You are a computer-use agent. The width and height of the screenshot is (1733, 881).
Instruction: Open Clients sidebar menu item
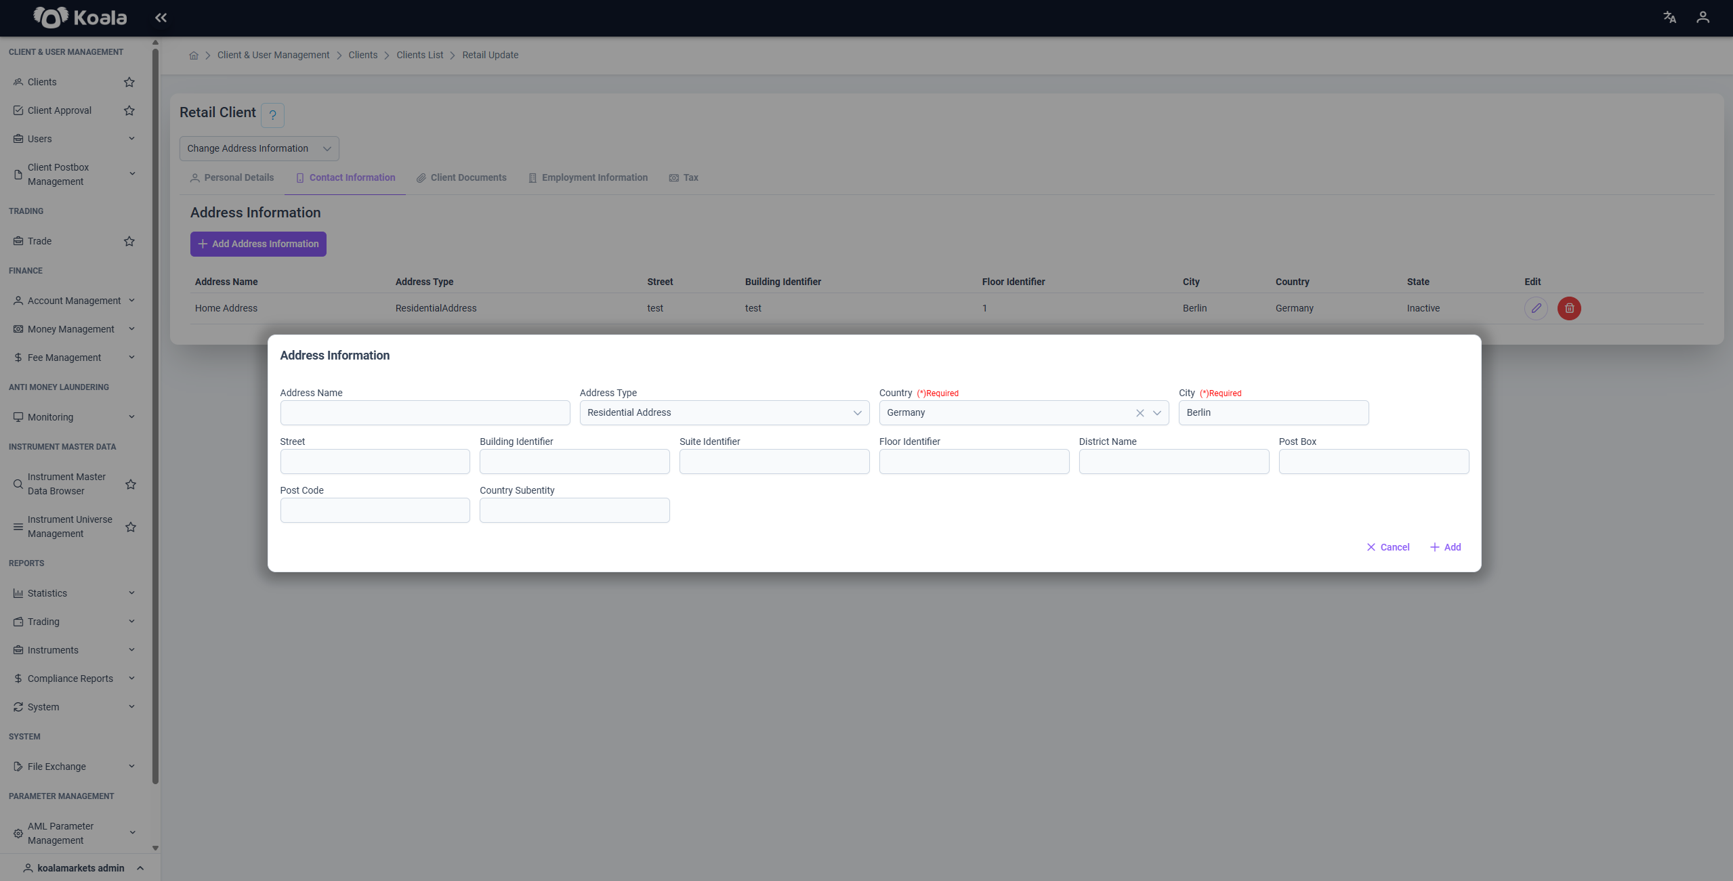tap(42, 82)
